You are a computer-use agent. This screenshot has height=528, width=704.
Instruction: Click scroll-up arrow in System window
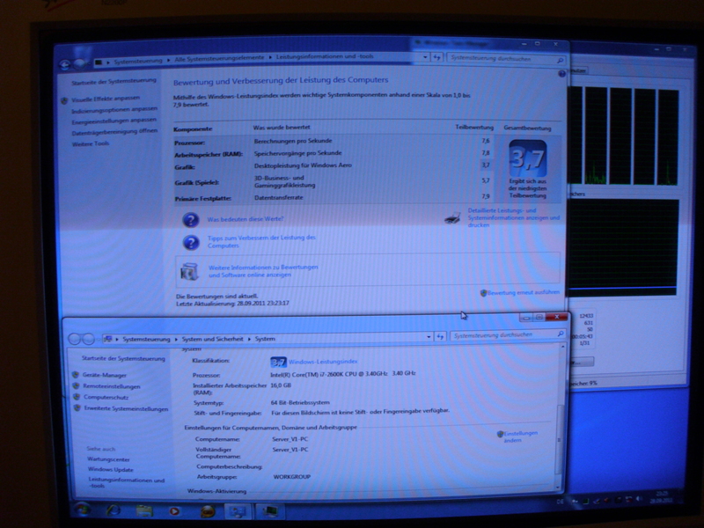[x=562, y=347]
